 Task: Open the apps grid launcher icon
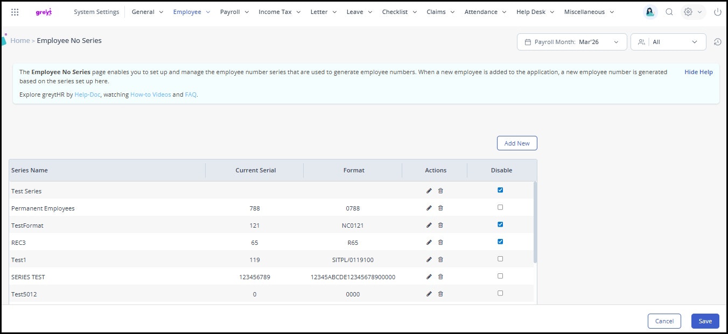click(x=15, y=12)
